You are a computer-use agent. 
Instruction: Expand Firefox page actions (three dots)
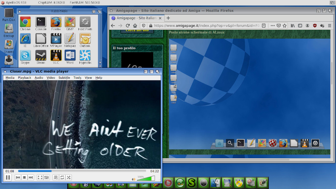click(273, 26)
